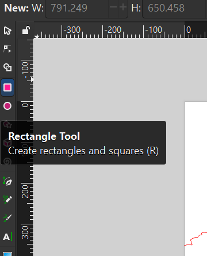Select the Pencil freehand tool
207x256 pixels.
7,200
